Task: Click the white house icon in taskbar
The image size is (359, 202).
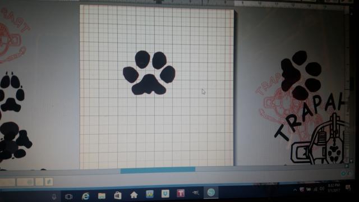Action: click(134, 195)
